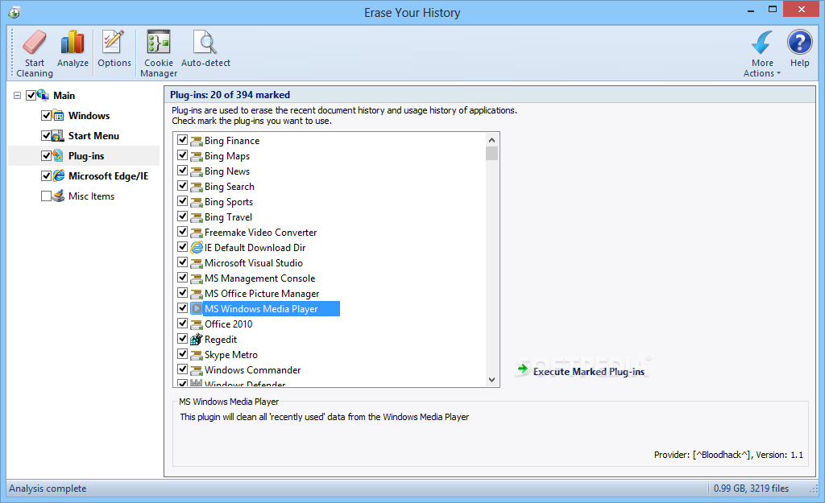
Task: Select the Windows Commander list entry
Action: (252, 370)
